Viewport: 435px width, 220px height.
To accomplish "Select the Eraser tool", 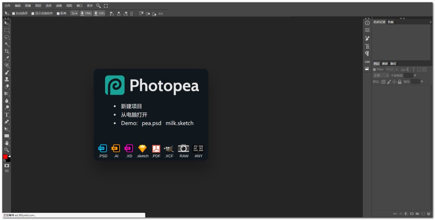I will [x=7, y=87].
